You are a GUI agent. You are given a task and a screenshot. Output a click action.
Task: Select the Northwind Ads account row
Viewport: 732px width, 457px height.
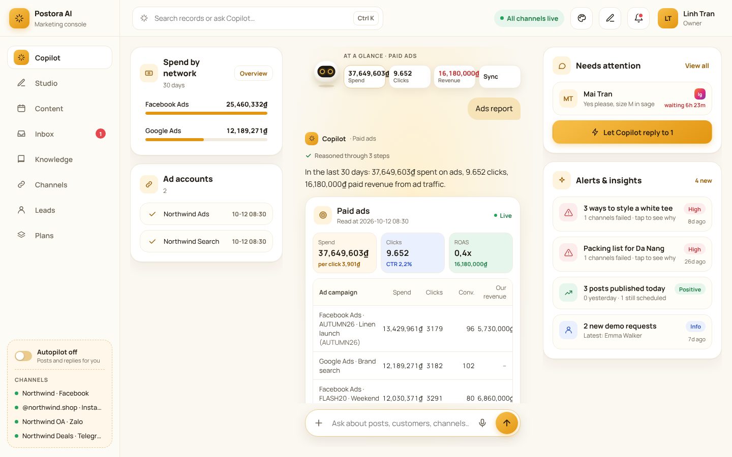click(x=206, y=214)
